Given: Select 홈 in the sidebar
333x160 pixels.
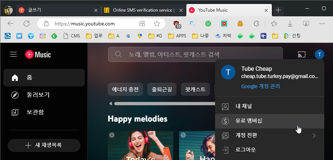Looking at the screenshot, I should pyautogui.click(x=44, y=78).
